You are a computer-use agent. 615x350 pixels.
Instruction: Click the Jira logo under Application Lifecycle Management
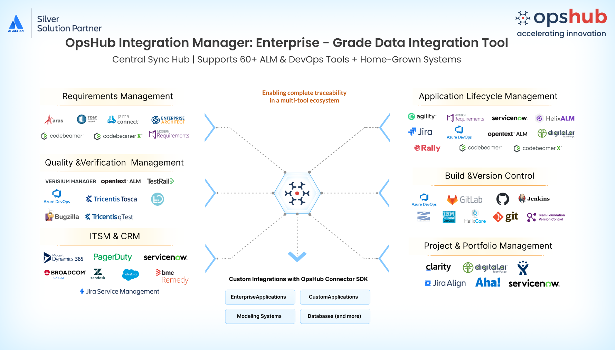click(420, 132)
